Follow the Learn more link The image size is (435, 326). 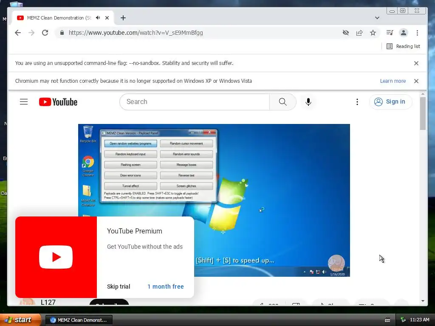[x=393, y=81]
